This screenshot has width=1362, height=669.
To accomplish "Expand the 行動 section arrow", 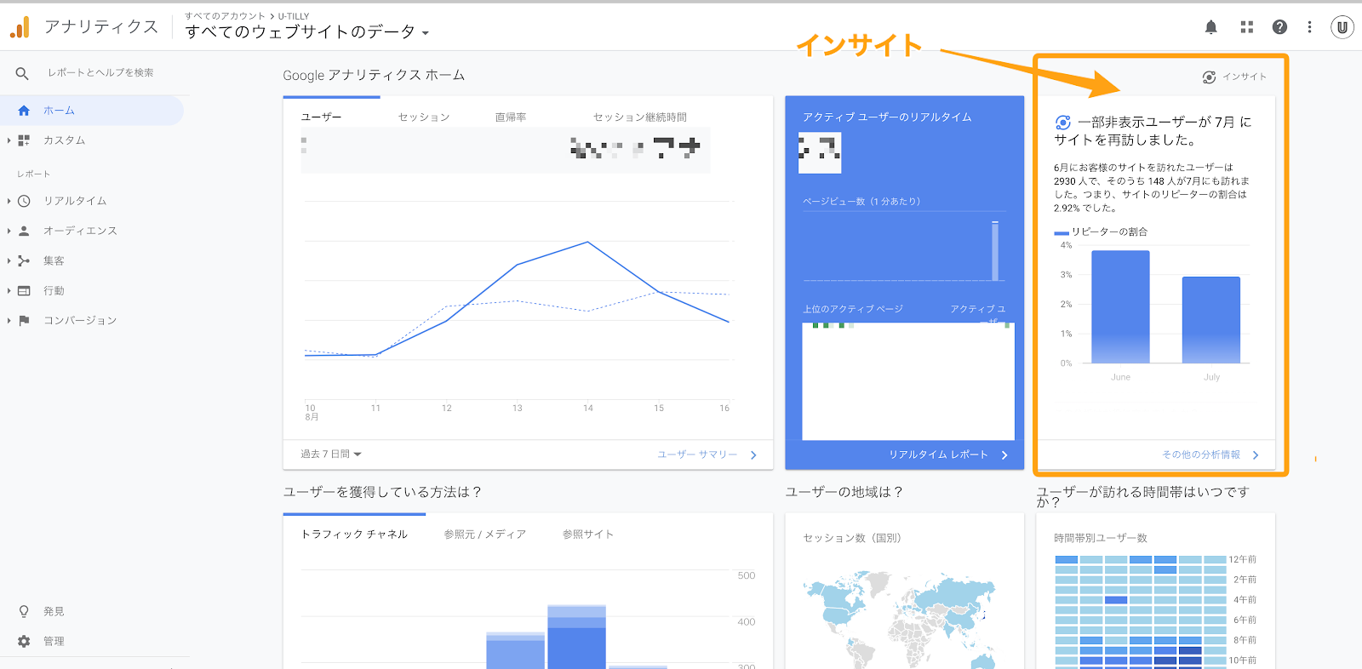I will [9, 291].
